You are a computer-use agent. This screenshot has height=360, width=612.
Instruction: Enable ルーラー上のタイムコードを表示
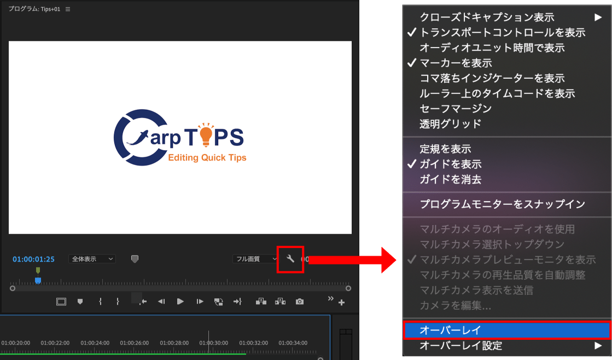[x=506, y=93]
